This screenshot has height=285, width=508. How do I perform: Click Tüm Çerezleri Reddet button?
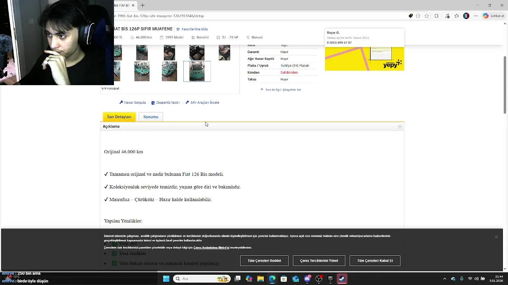(x=264, y=260)
